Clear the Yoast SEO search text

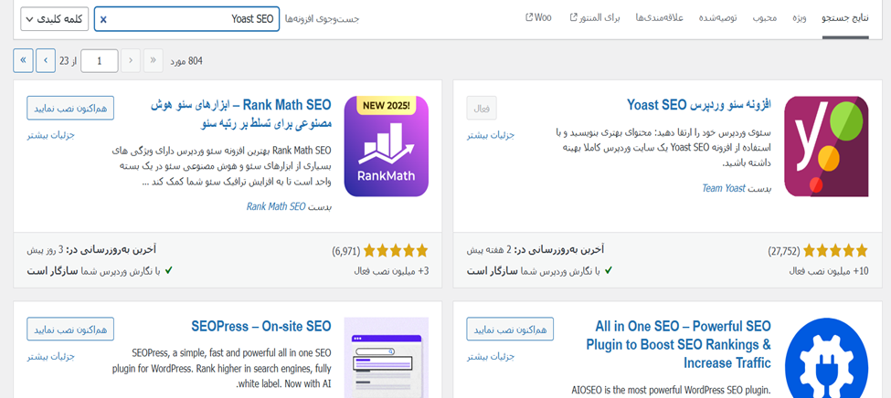(x=103, y=19)
